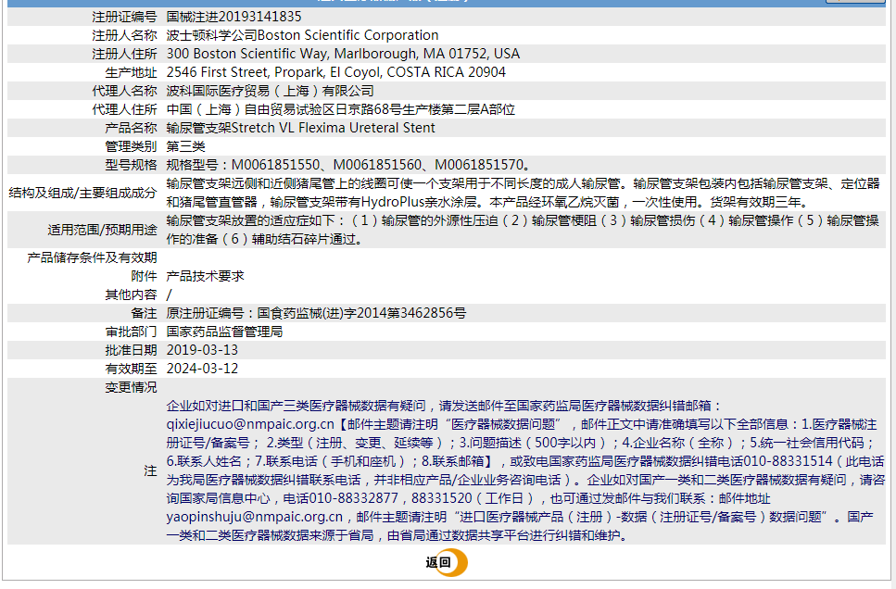Click the 代理人住所 label
The height and width of the screenshot is (589, 896).
(x=124, y=109)
